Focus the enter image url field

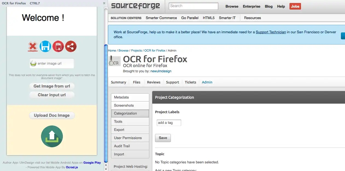click(52, 64)
